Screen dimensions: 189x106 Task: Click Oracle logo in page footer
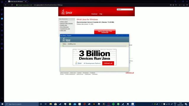point(130,73)
